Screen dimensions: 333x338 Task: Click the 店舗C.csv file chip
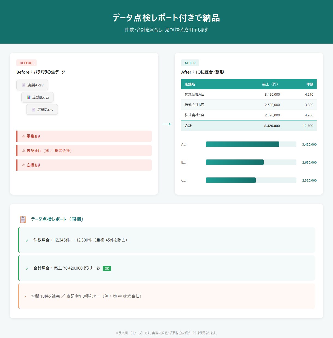tap(42, 110)
